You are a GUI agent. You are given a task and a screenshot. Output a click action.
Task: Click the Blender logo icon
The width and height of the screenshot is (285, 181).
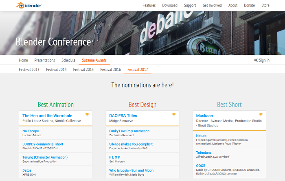click(x=20, y=5)
